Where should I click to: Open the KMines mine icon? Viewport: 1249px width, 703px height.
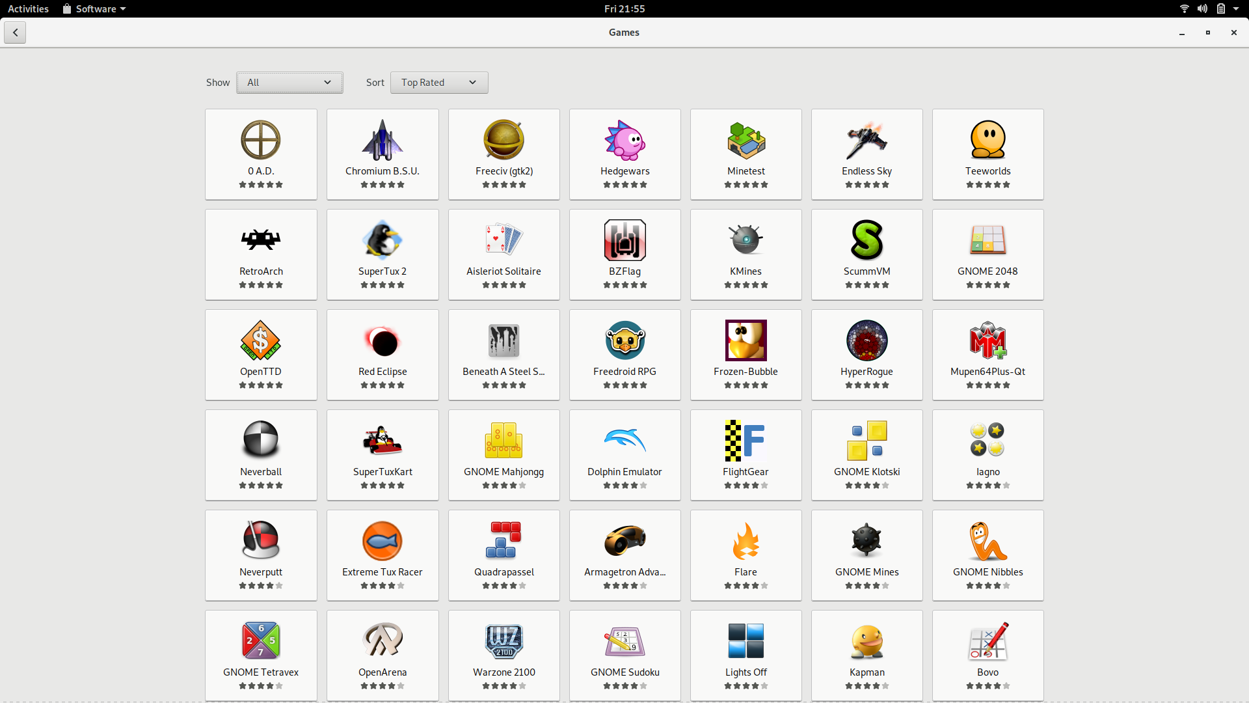coord(746,240)
